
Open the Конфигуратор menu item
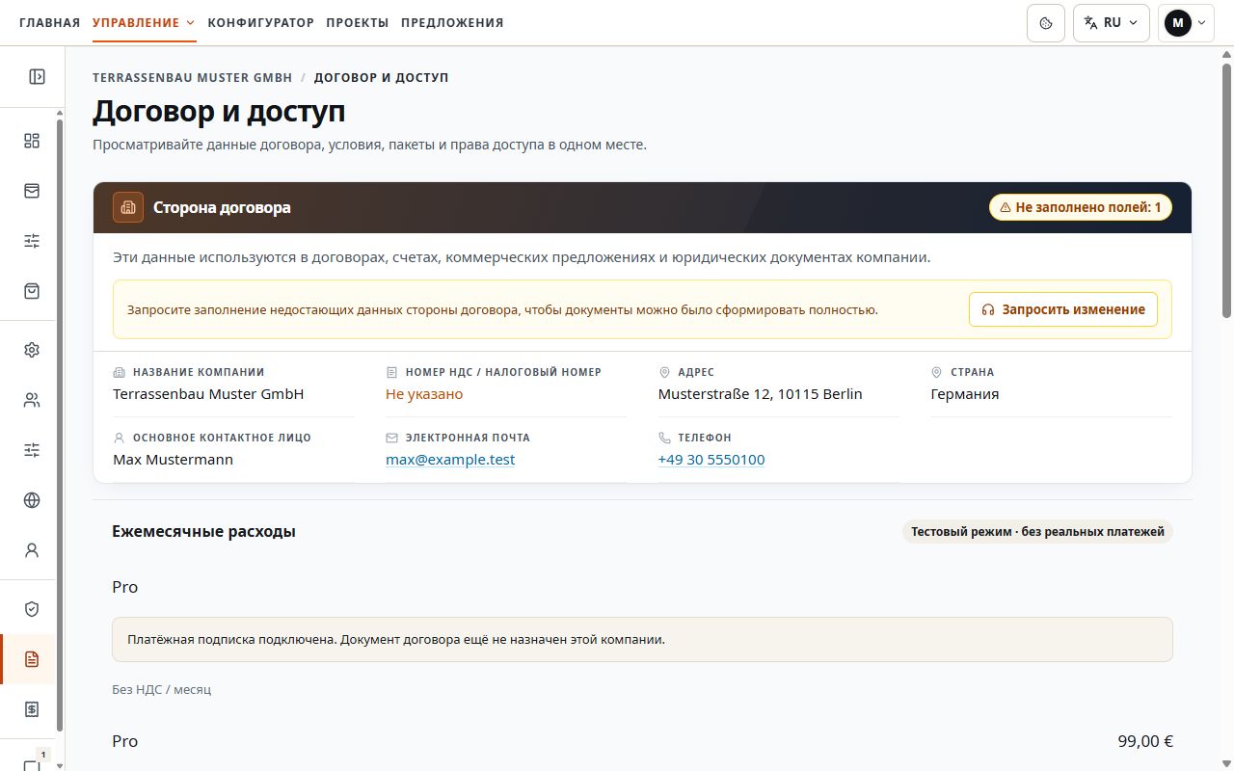(261, 23)
